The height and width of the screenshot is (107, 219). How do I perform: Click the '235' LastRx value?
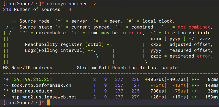tap(135, 91)
